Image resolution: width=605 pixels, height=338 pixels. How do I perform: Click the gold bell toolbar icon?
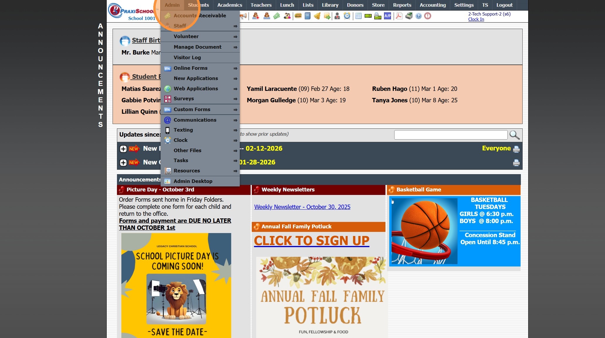317,16
